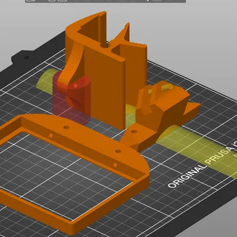Select the small yellow pin on clamp bracket
The width and height of the screenshot is (237, 237).
(x=167, y=87)
